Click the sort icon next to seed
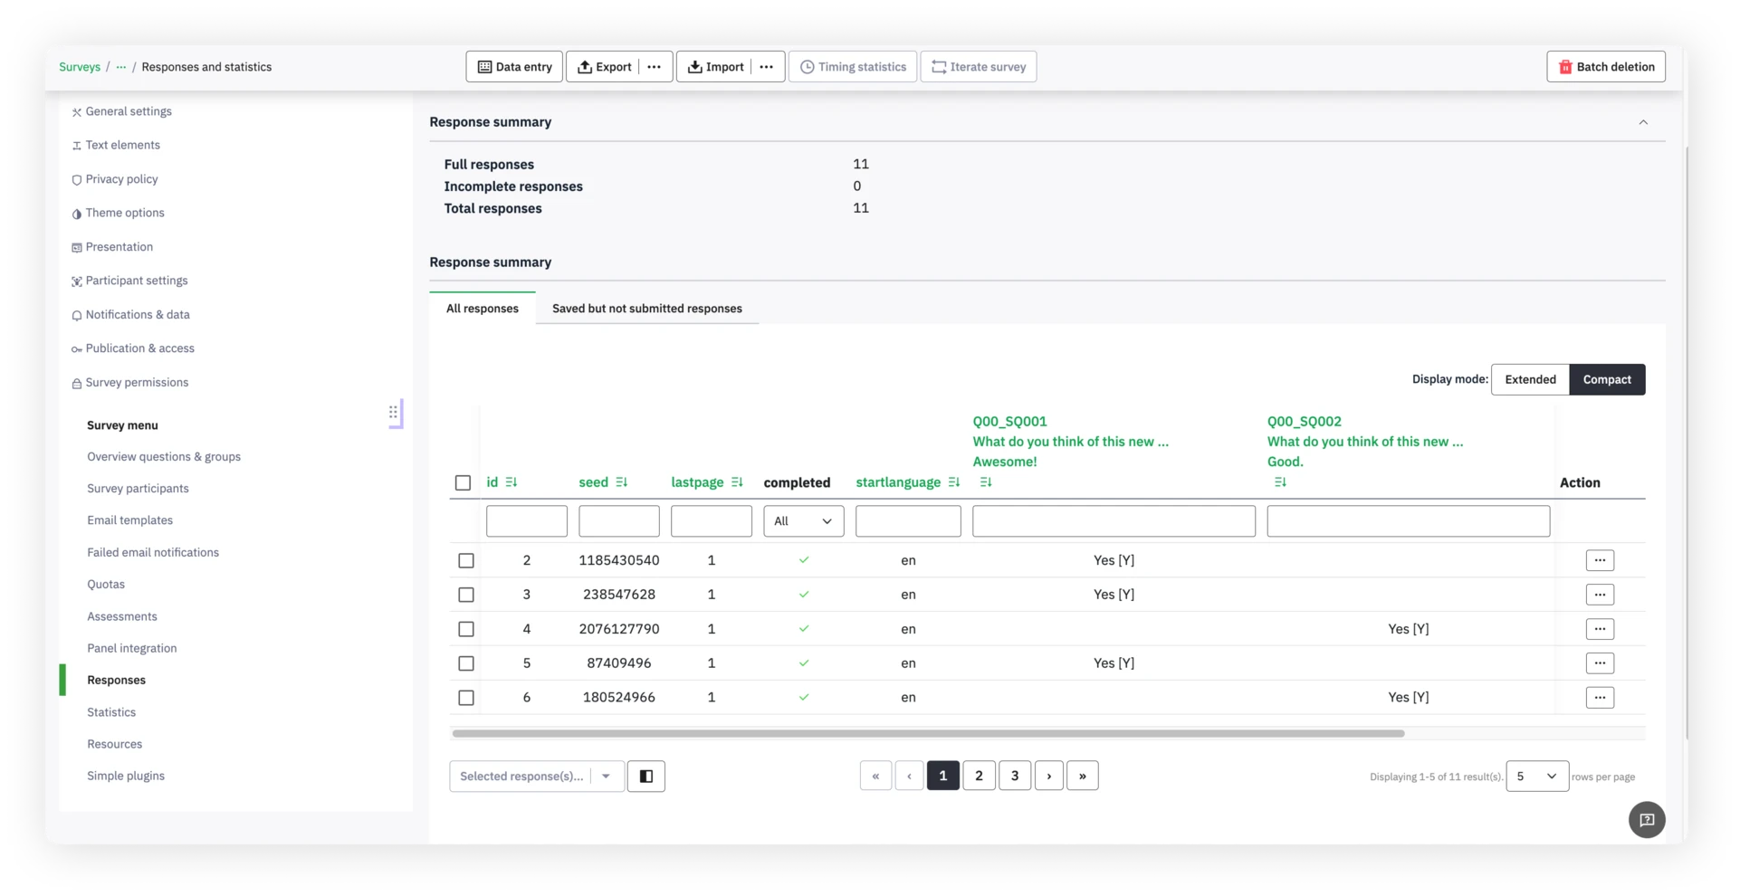The height and width of the screenshot is (896, 1740). pyautogui.click(x=621, y=482)
